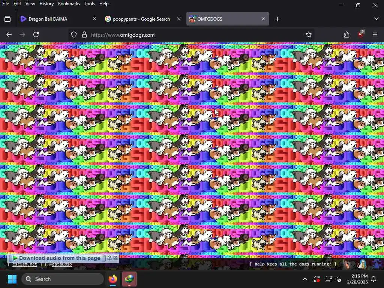Go forward one page
Image resolution: width=384 pixels, height=288 pixels.
click(x=22, y=35)
